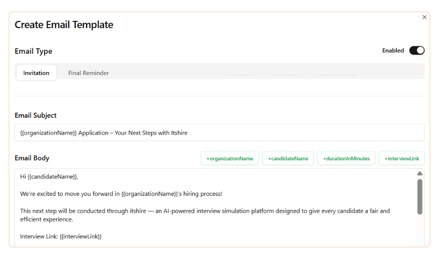This screenshot has width=439, height=259.
Task: Place cursor on the 'Interview Link: {{interviewLink}}' line
Action: coord(61,237)
